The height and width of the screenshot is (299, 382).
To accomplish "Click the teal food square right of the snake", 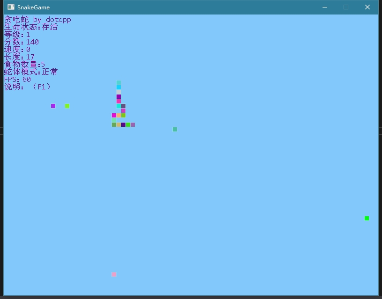I will coord(175,129).
